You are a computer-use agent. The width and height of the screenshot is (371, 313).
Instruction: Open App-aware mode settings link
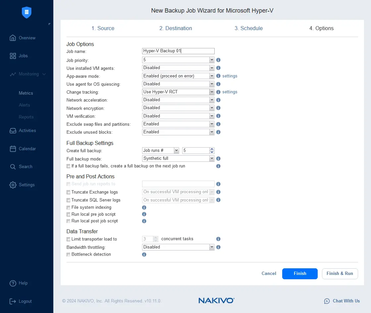tap(230, 76)
